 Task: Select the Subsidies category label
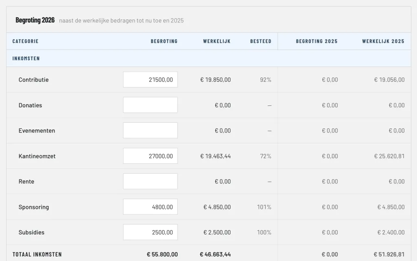pyautogui.click(x=31, y=232)
